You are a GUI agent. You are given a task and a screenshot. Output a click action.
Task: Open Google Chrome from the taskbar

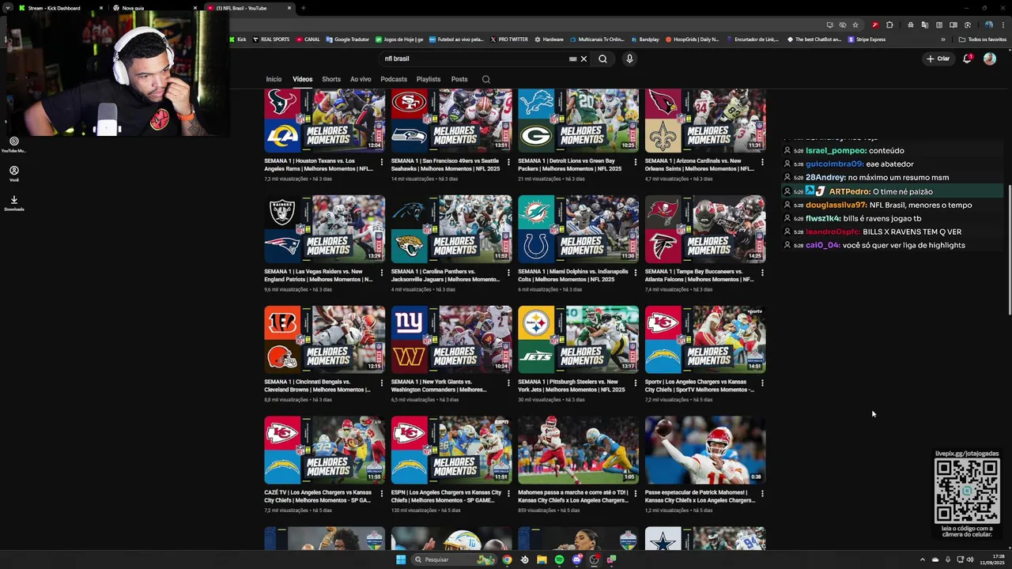pos(507,560)
